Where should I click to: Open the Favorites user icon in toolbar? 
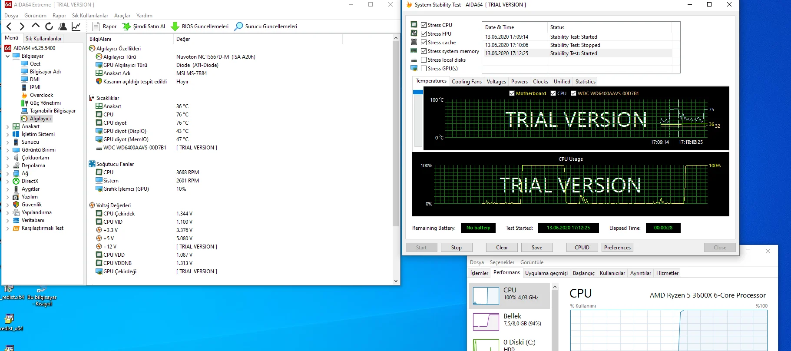(x=63, y=26)
